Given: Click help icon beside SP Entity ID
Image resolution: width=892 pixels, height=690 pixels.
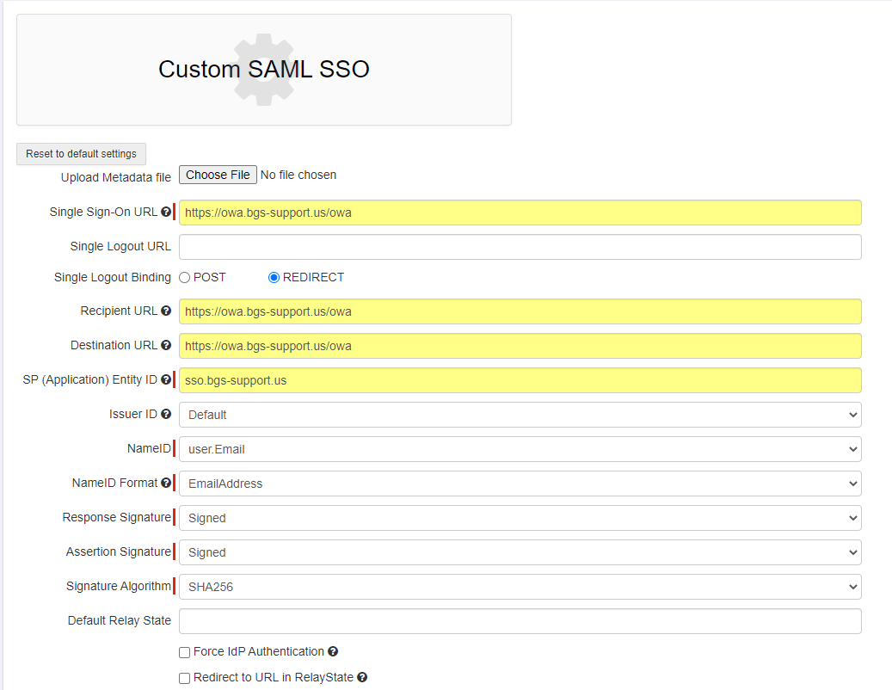Looking at the screenshot, I should tap(165, 379).
